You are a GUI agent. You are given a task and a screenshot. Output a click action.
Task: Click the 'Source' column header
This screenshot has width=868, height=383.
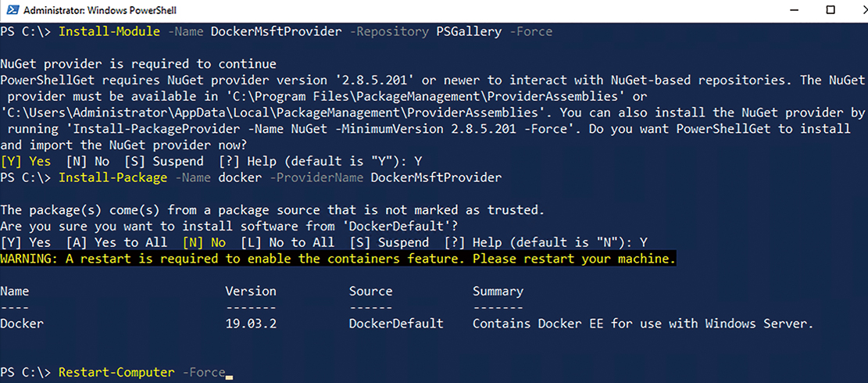pyautogui.click(x=370, y=291)
